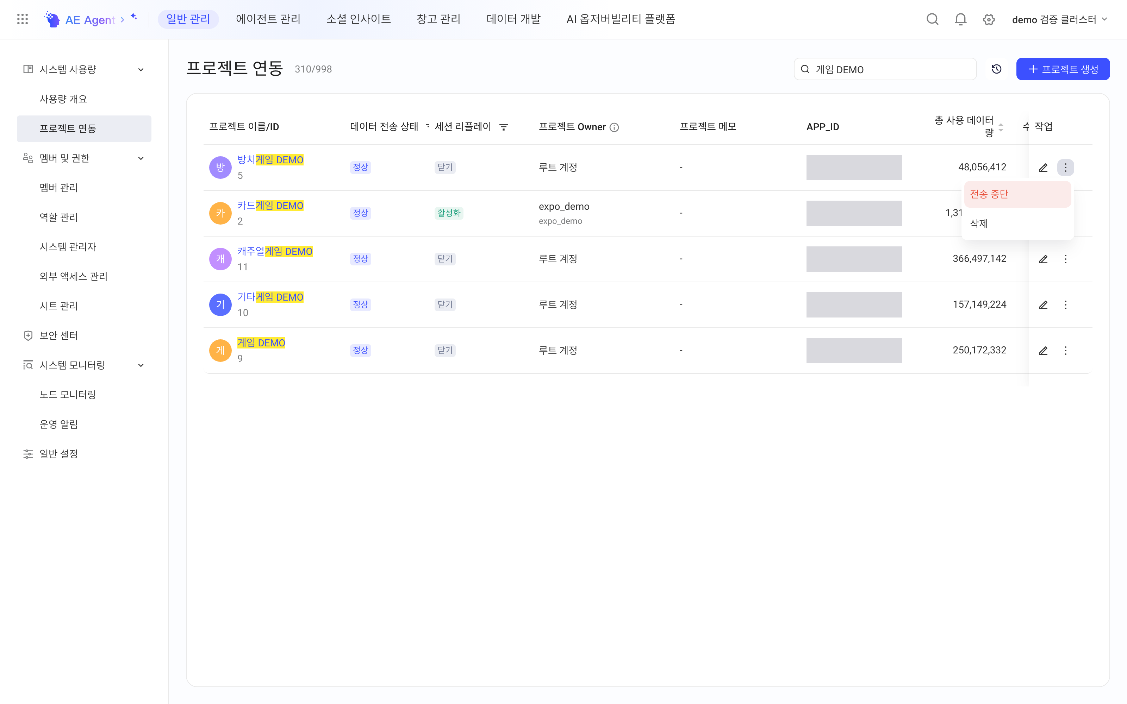The height and width of the screenshot is (704, 1127).
Task: Switch to 창고 관리 tab
Action: pos(438,19)
